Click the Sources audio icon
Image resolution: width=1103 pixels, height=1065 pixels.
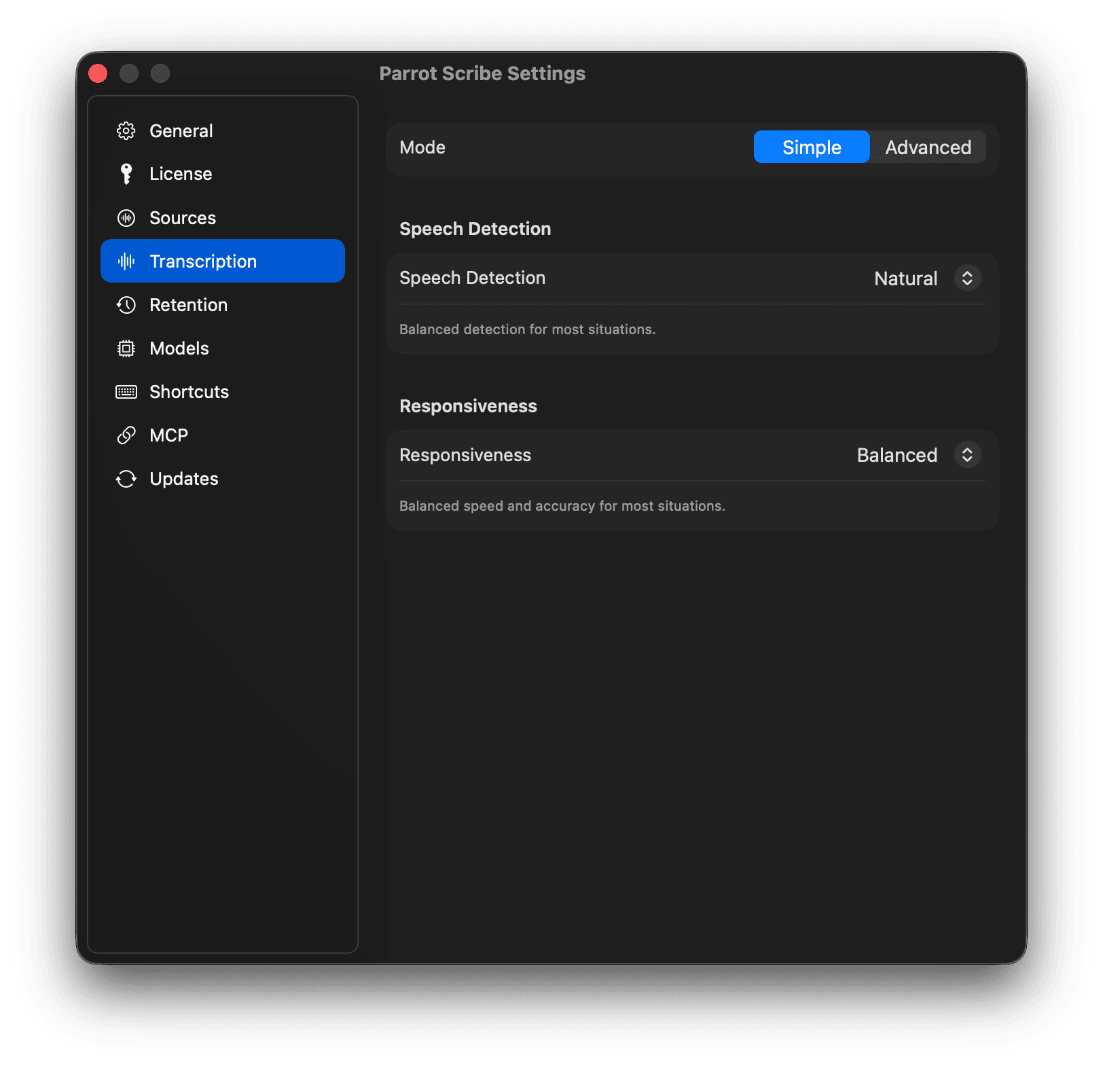point(126,217)
